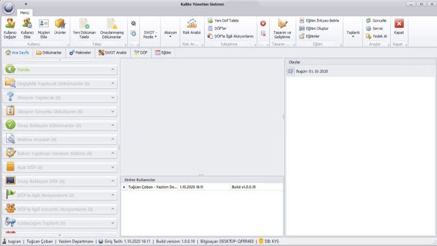The height and width of the screenshot is (246, 437).
Task: Open quick access toolbar dropdown arrow
Action: [x=26, y=4]
